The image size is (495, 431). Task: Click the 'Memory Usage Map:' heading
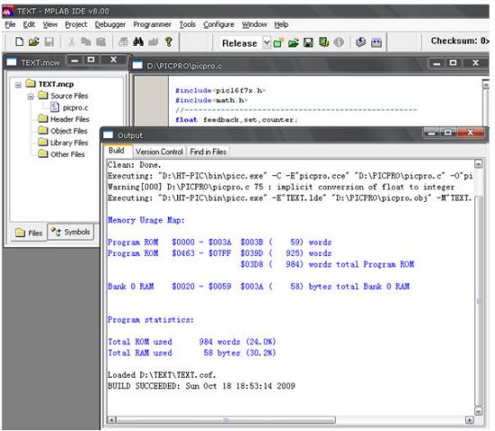[x=146, y=220]
